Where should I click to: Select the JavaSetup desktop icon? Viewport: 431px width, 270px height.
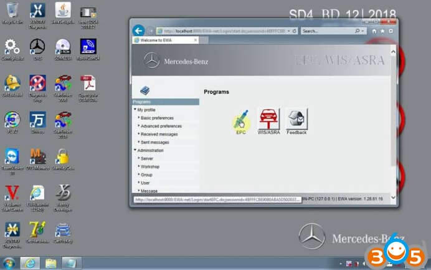click(x=63, y=13)
